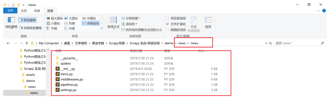Click the 3 KB size cell
This screenshot has width=331, height=102.
coord(214,90)
